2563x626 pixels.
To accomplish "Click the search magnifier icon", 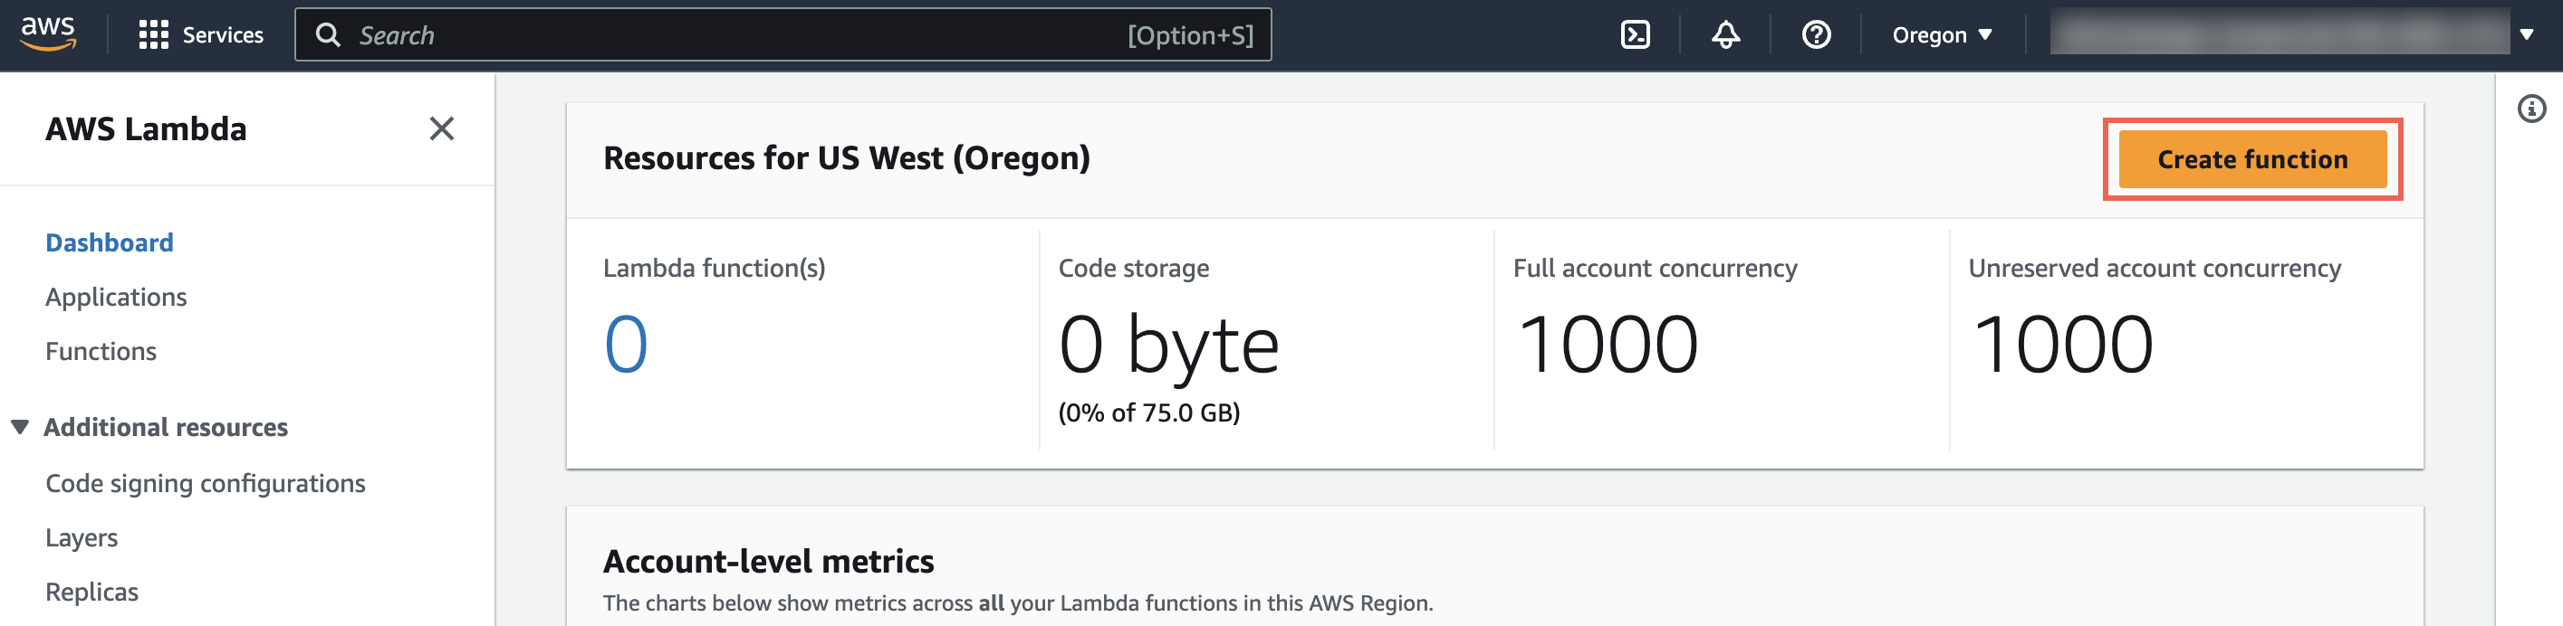I will 327,36.
